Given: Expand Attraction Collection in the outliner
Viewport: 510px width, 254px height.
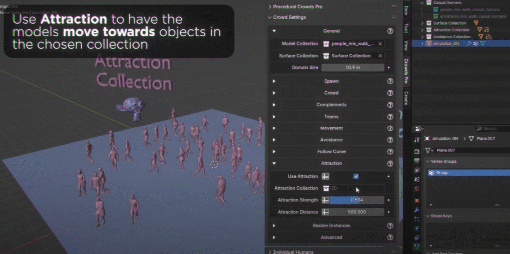Looking at the screenshot, I should click(x=423, y=30).
